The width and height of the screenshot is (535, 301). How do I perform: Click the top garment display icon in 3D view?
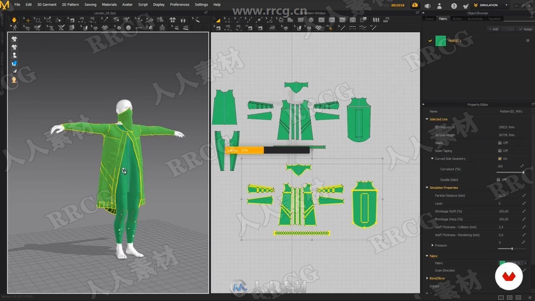(x=14, y=39)
